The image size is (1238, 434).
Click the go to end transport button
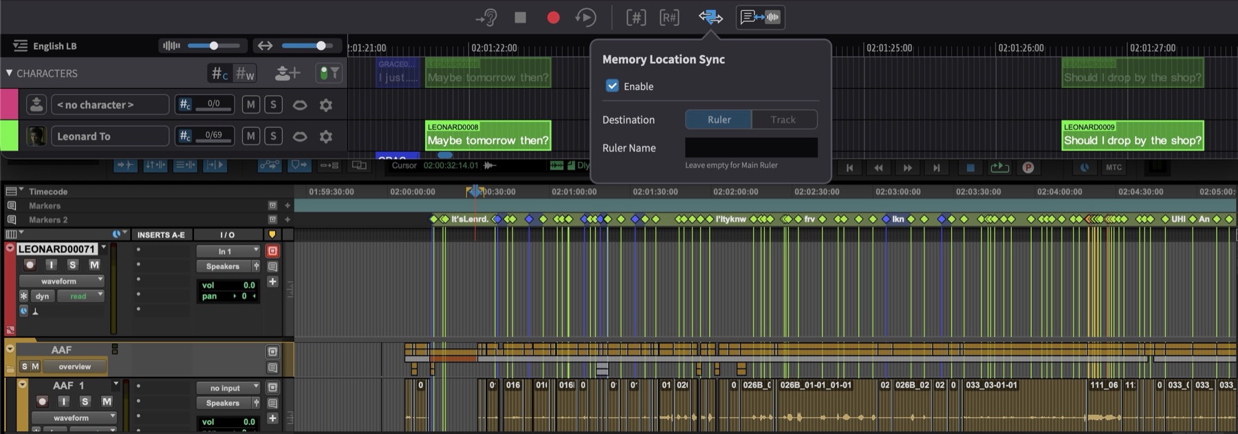pos(936,168)
